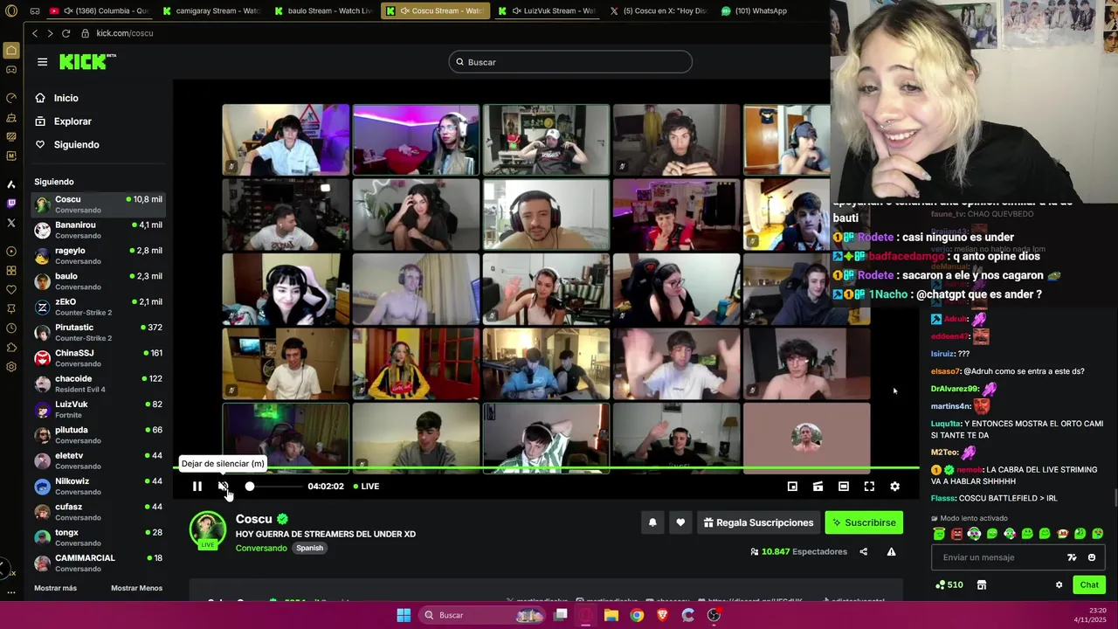The image size is (1118, 629).
Task: Open File Explorer from the taskbar
Action: 611,615
